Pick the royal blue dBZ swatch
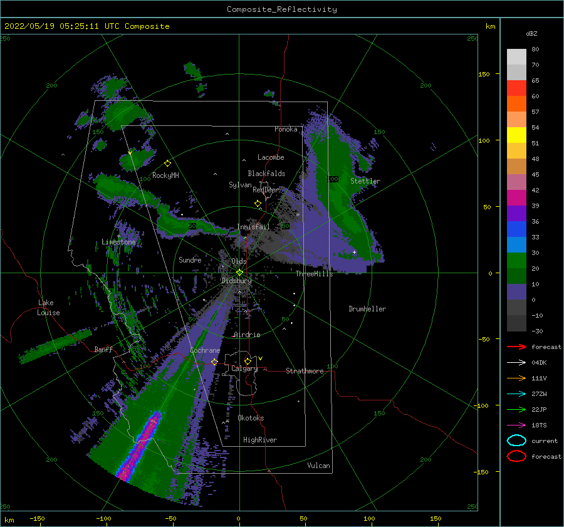 tap(516, 229)
